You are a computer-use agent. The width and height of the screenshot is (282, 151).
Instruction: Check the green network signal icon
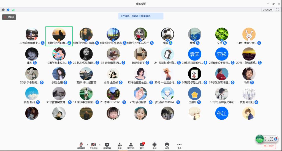click(13, 10)
